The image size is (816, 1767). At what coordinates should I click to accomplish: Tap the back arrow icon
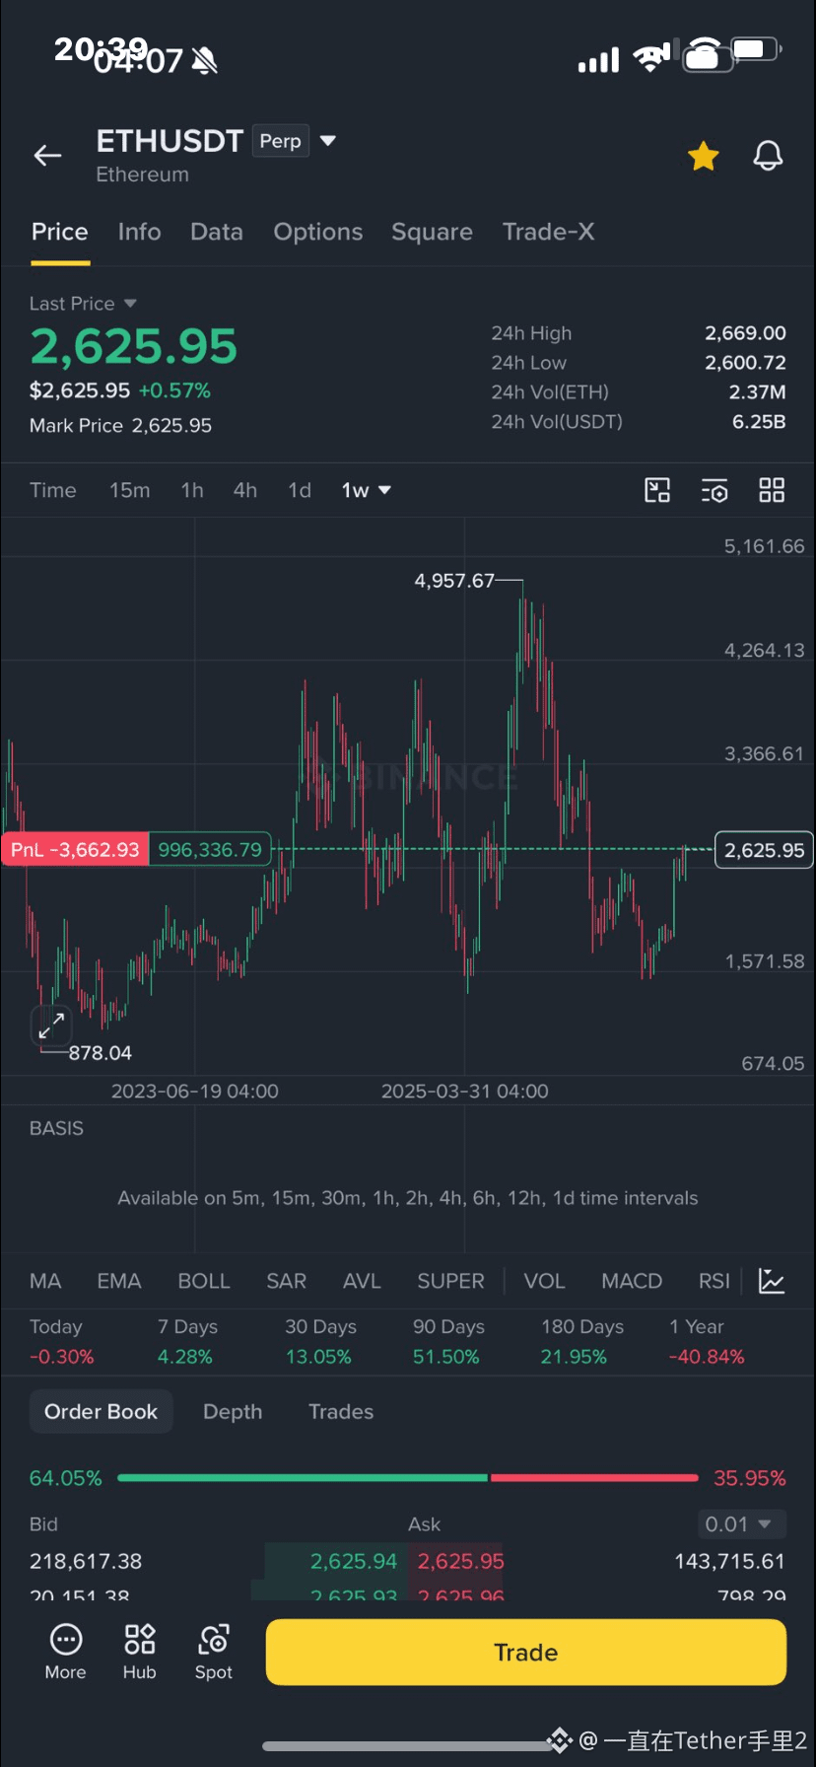click(47, 156)
